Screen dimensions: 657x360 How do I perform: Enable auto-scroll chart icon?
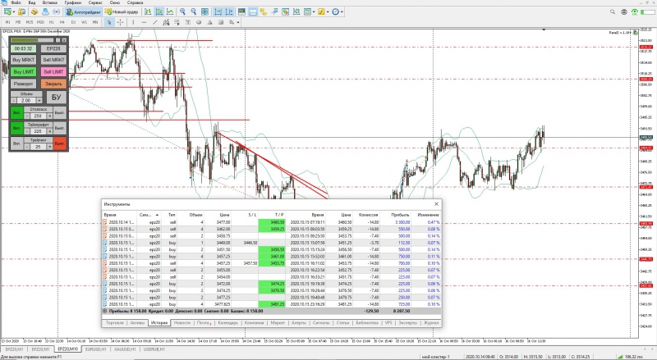click(x=218, y=11)
